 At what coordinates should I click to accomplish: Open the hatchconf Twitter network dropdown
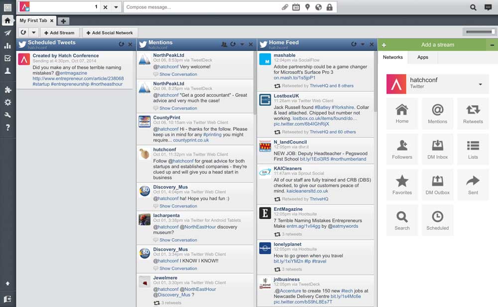480,84
